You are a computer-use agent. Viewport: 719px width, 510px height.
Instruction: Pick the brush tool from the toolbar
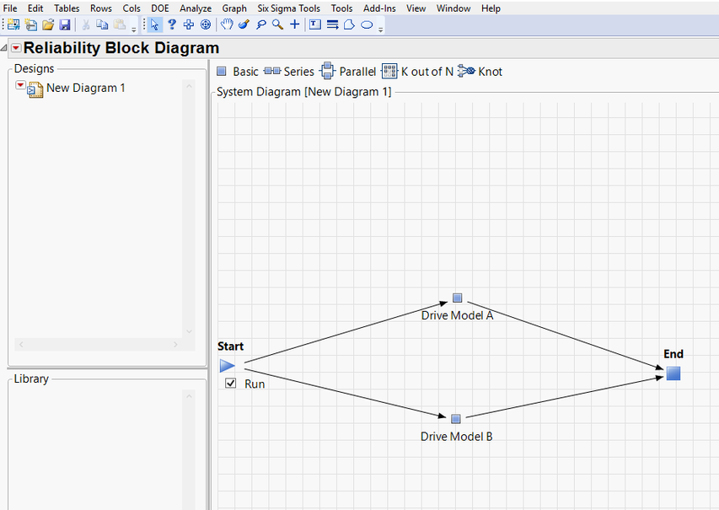click(x=244, y=24)
